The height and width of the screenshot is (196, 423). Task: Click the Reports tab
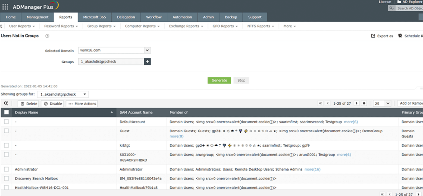coord(66,17)
